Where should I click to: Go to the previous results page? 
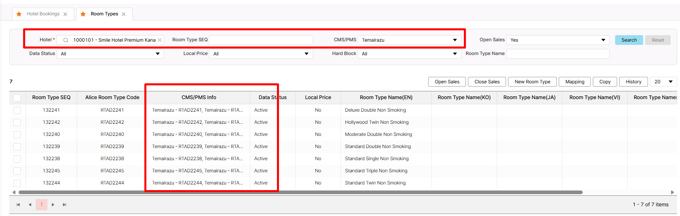[30, 205]
